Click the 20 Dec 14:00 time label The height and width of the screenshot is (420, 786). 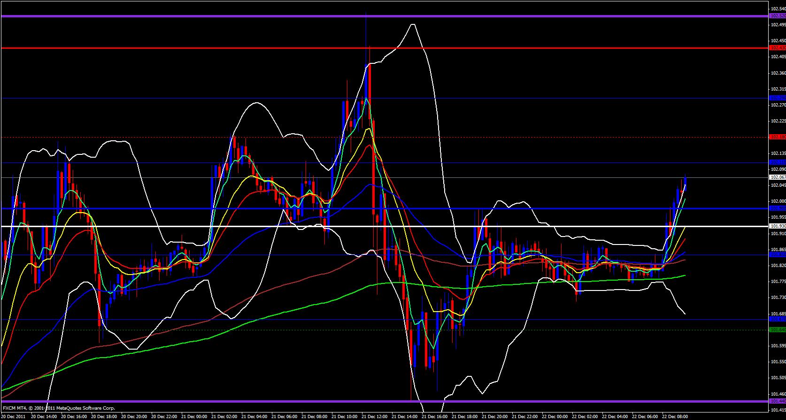[x=44, y=417]
